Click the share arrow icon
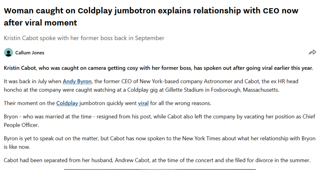The image size is (317, 170). [312, 52]
